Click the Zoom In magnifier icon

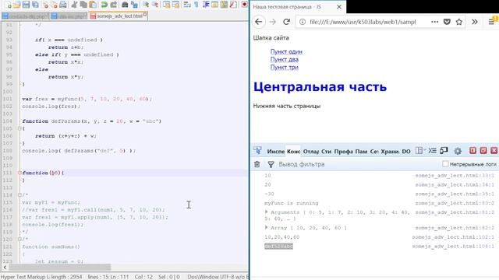(x=146, y=5)
